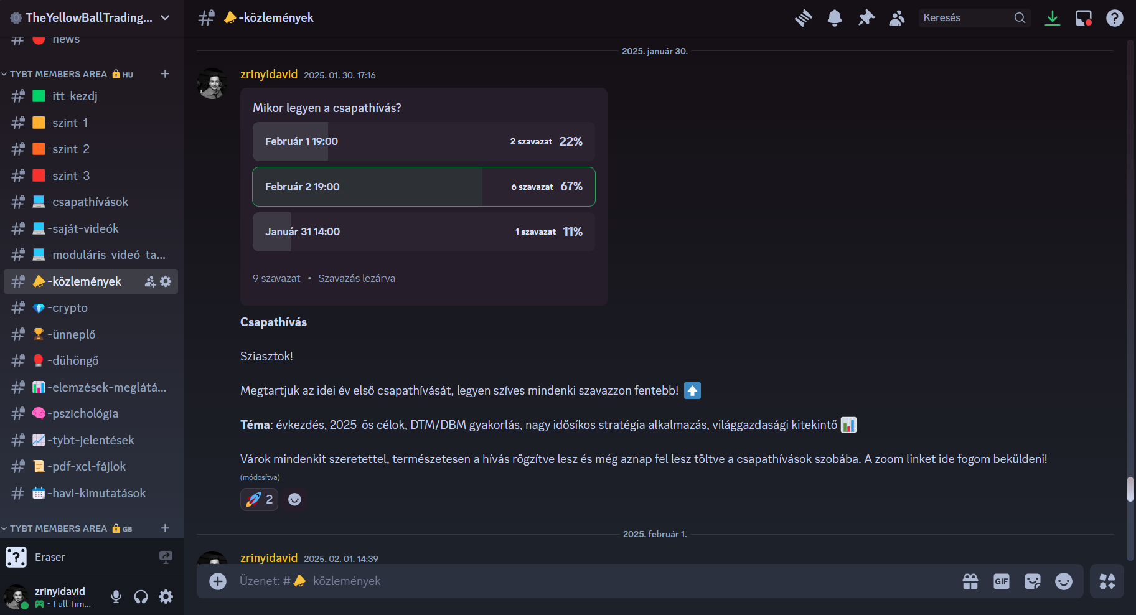Screen dimensions: 1136x615
Task: Open the GIF picker
Action: coord(1002,581)
